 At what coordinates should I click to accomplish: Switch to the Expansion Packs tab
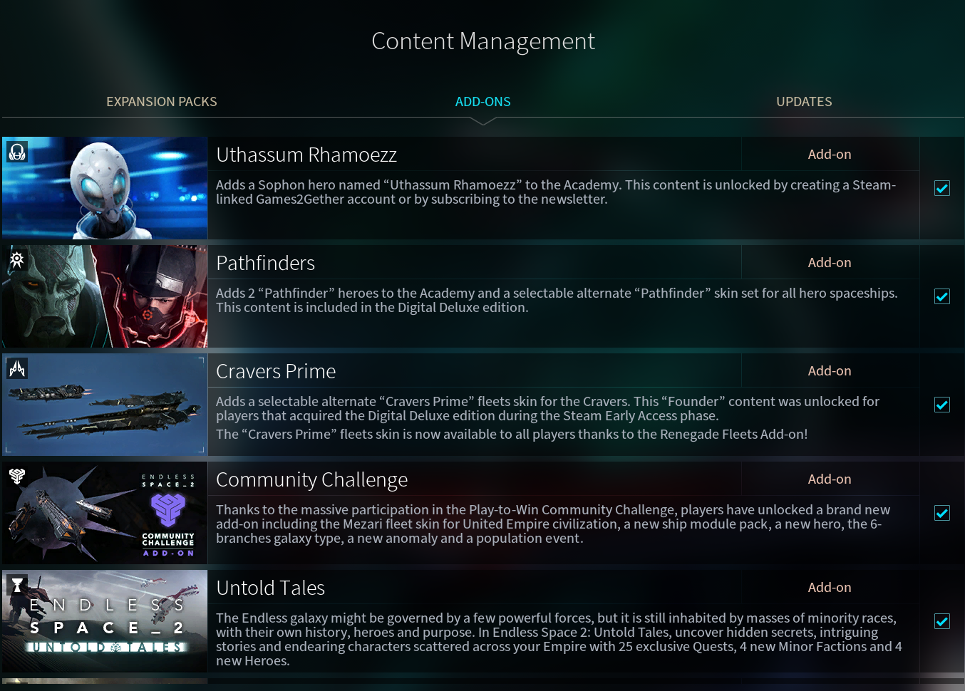coord(162,102)
